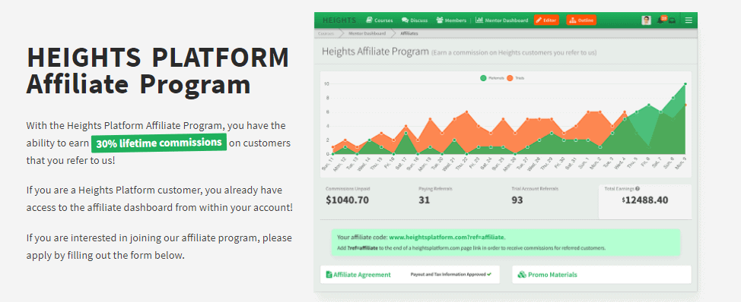The height and width of the screenshot is (302, 741).
Task: Open Members via the people icon
Action: pos(451,20)
